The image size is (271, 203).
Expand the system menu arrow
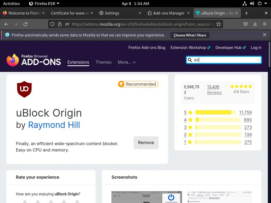266,4
